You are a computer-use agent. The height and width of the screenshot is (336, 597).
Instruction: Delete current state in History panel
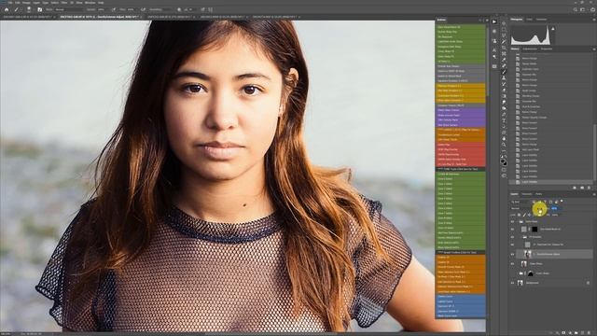[x=589, y=188]
